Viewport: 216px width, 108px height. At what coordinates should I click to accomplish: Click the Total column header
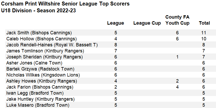click(x=204, y=23)
